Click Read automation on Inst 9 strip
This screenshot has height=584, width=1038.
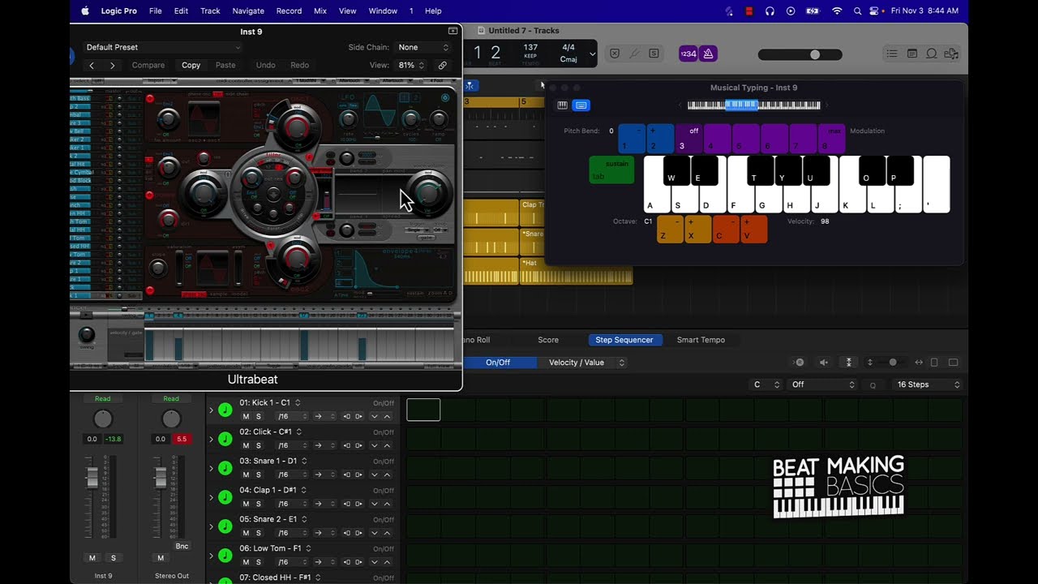click(103, 398)
